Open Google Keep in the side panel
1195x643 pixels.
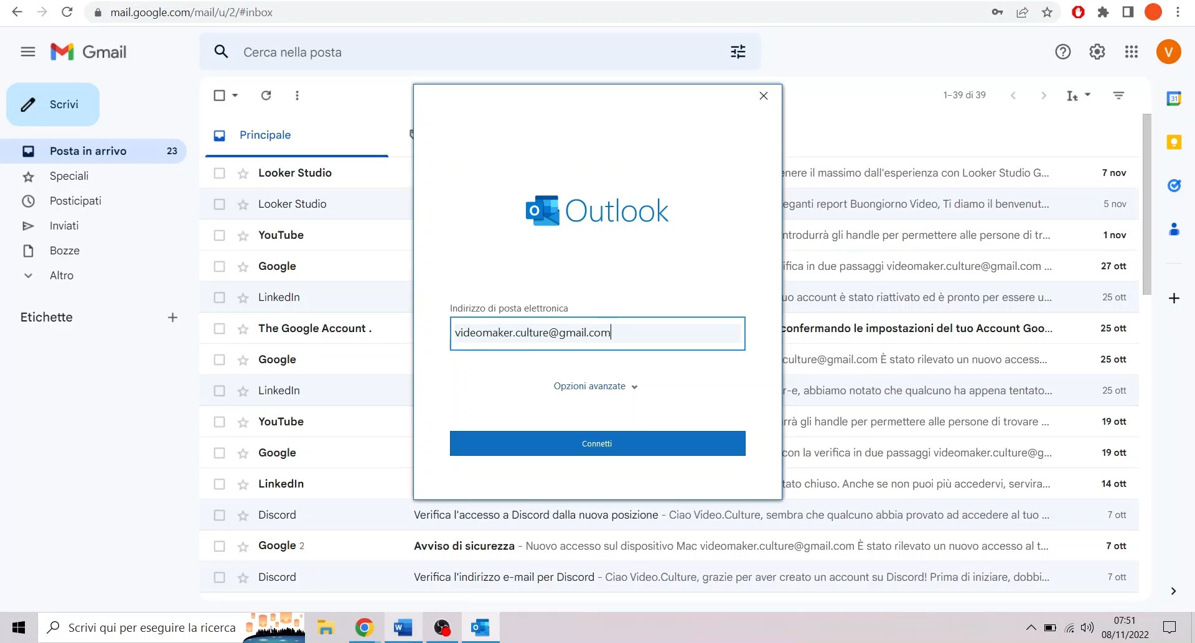[1174, 142]
